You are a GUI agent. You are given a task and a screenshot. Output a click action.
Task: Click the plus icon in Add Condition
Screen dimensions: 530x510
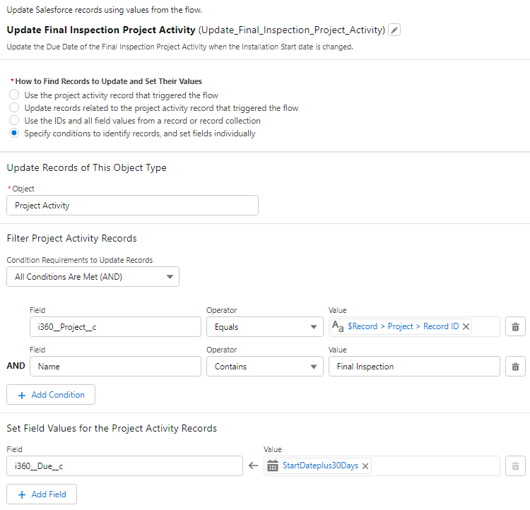pyautogui.click(x=21, y=395)
